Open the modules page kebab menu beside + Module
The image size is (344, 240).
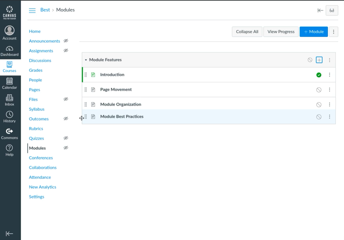tap(333, 32)
